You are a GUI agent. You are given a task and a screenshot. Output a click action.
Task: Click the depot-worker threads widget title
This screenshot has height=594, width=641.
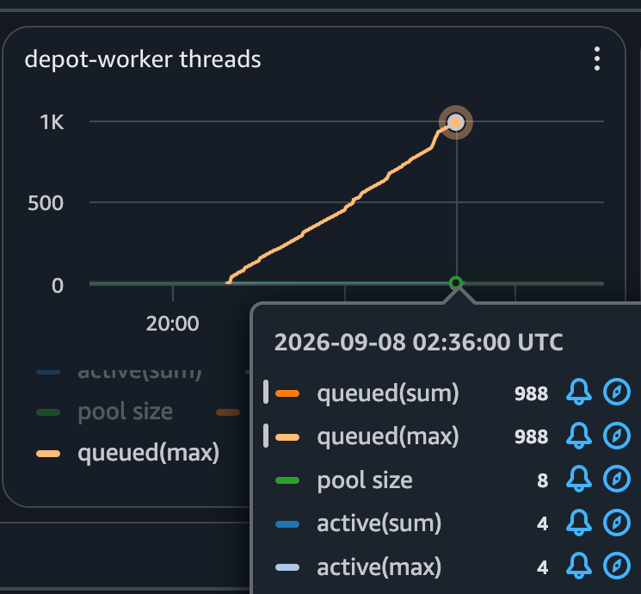tap(143, 59)
